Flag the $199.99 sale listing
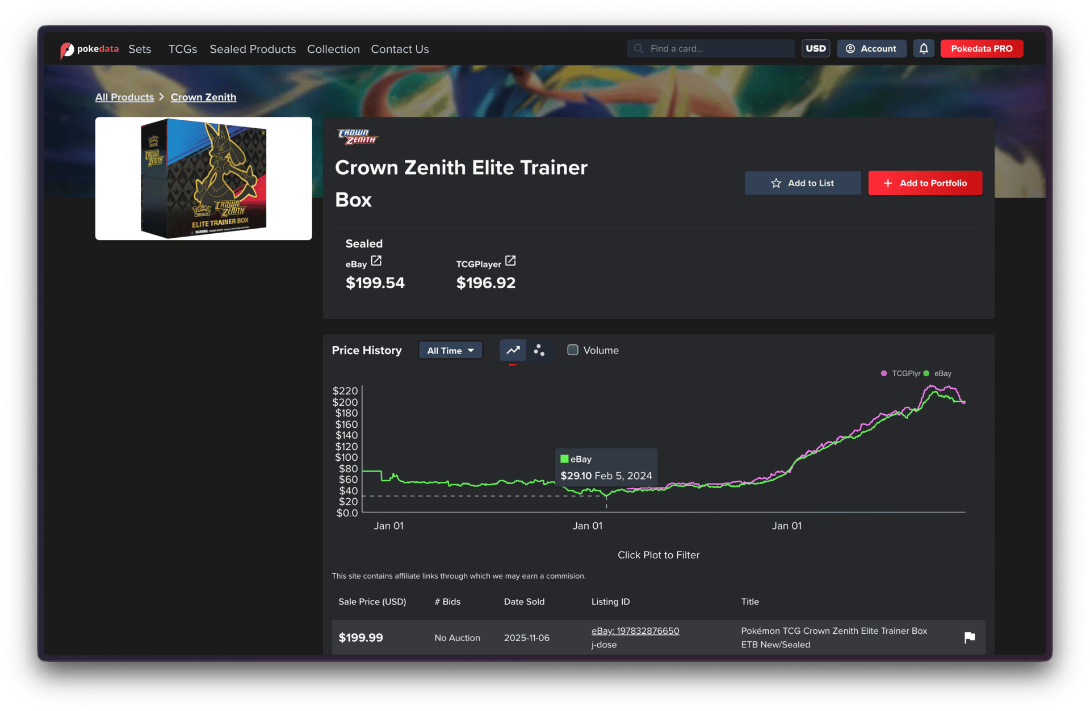Screen dimensions: 1090x711 tap(970, 637)
